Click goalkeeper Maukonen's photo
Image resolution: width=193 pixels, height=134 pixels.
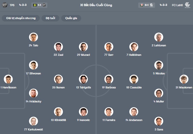[184, 79]
